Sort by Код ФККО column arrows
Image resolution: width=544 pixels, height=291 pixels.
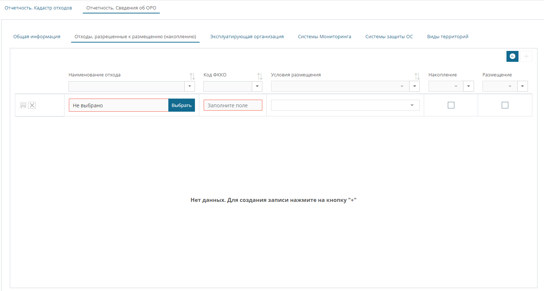[259, 76]
